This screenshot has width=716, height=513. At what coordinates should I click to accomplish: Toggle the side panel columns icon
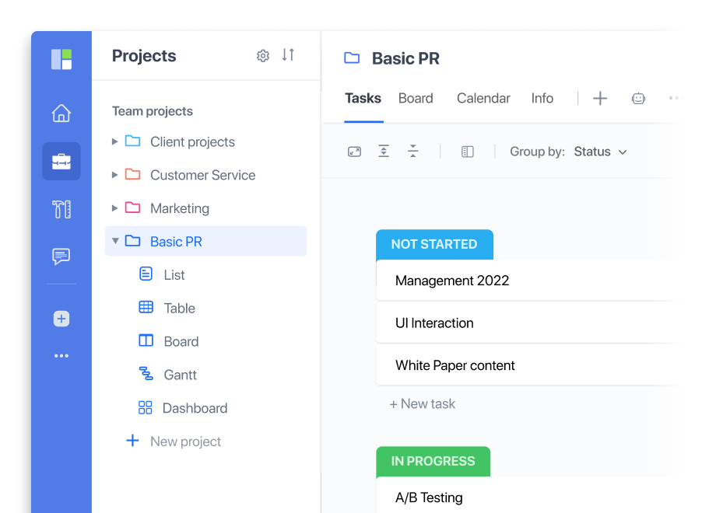click(467, 152)
